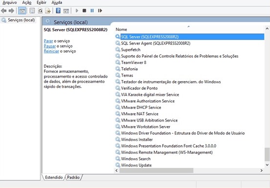The image size is (270, 188).
Task: Toggle the Show/Hide Console Tree icon
Action: [x=22, y=11]
